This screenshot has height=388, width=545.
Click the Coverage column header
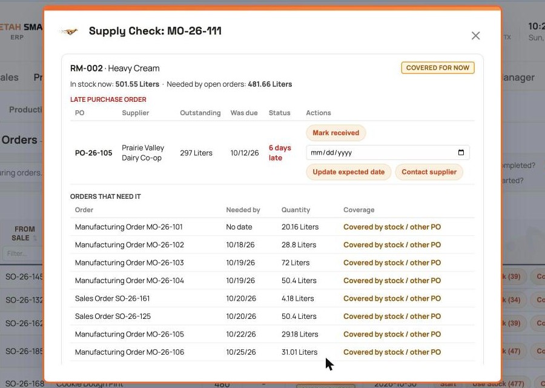(x=358, y=210)
